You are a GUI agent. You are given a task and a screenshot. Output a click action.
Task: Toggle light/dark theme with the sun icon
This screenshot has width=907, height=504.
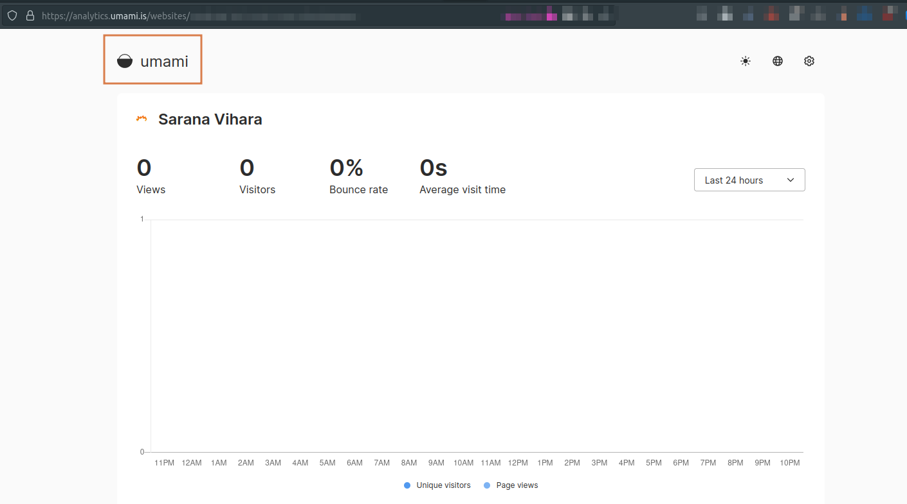(x=745, y=61)
